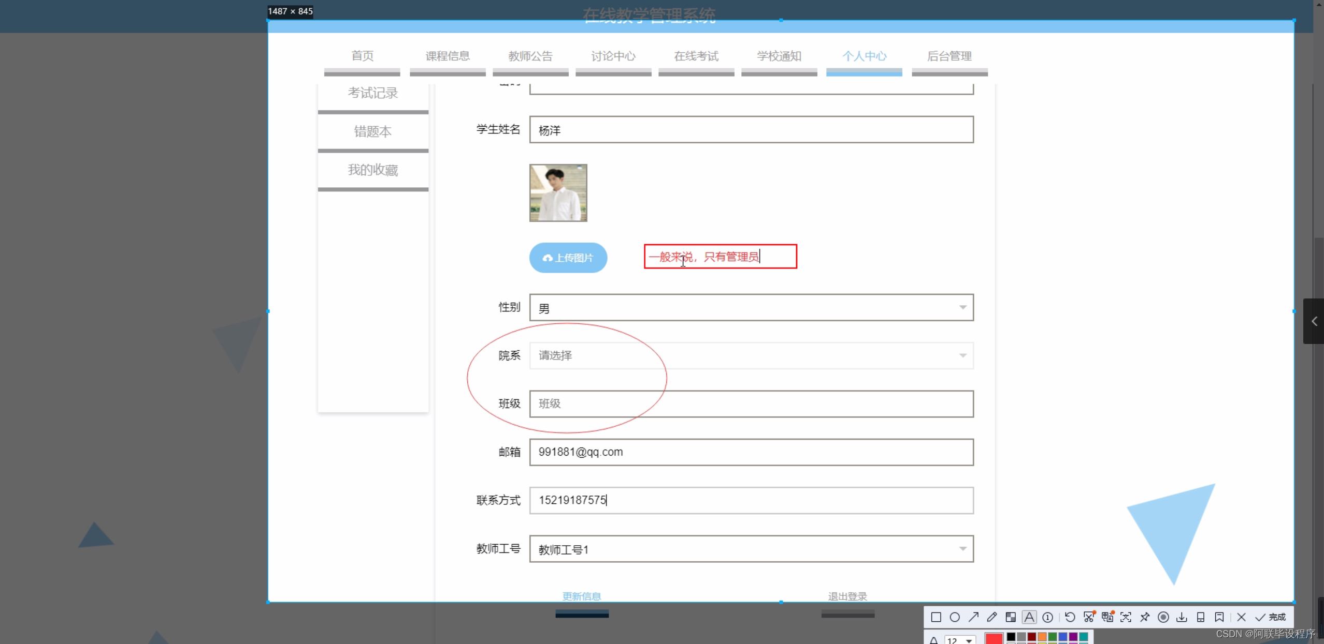Click the undo annotation icon
This screenshot has width=1324, height=644.
coord(1070,617)
